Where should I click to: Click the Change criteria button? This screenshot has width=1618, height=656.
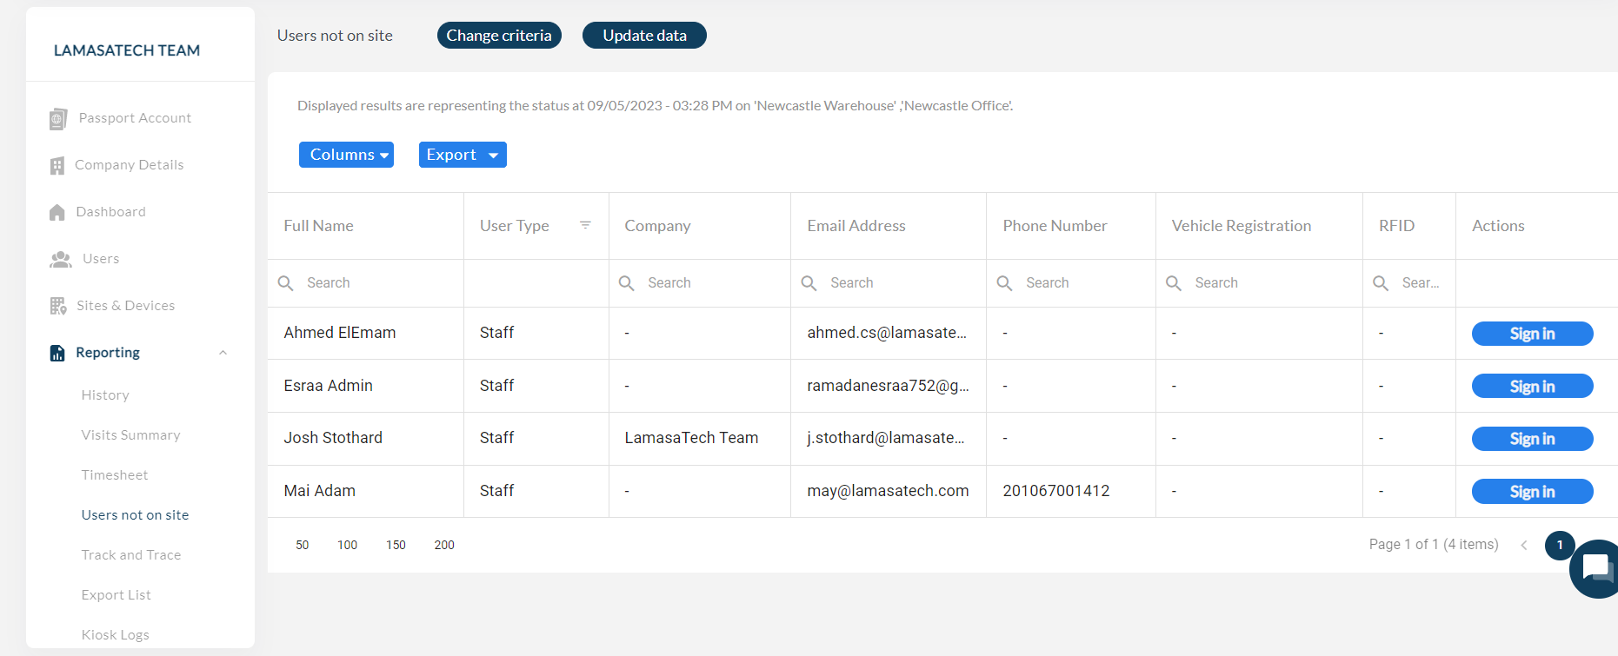pos(499,36)
